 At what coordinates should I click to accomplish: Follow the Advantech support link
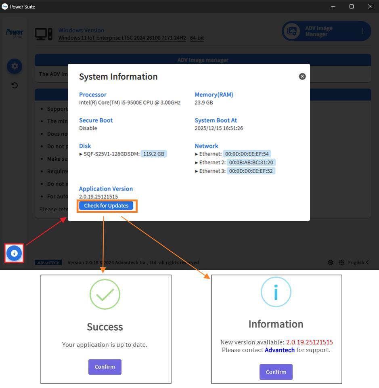click(x=280, y=350)
